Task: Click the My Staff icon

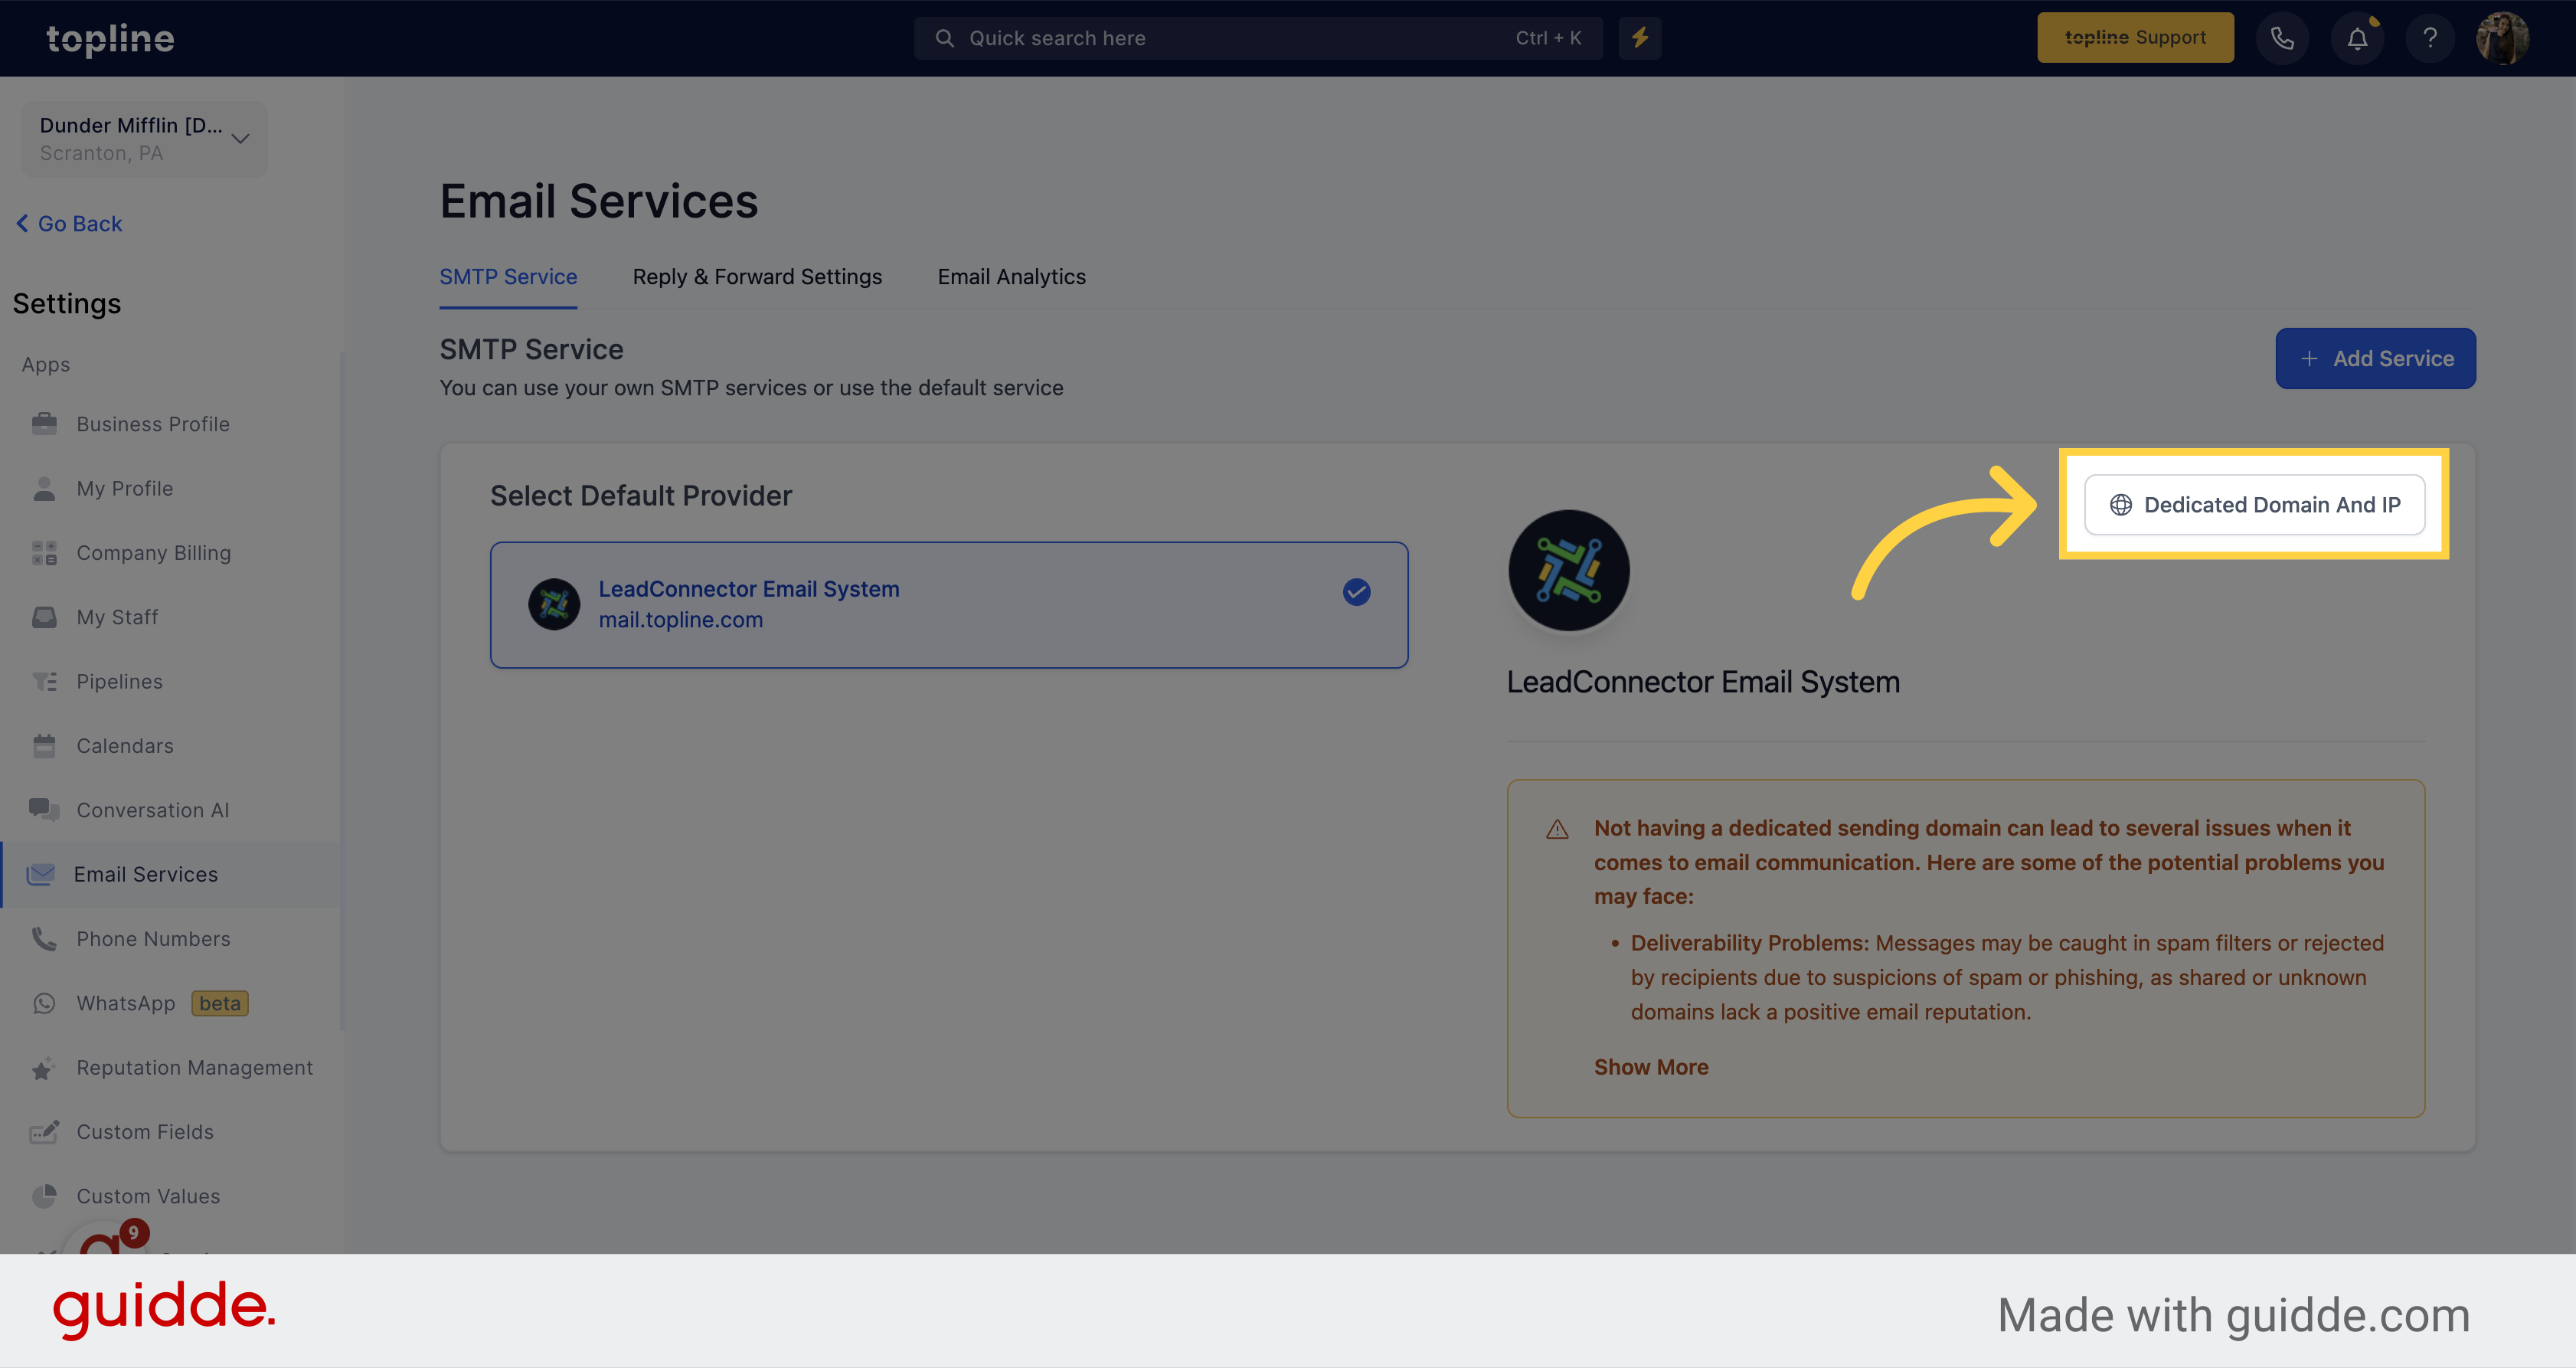Action: (44, 617)
